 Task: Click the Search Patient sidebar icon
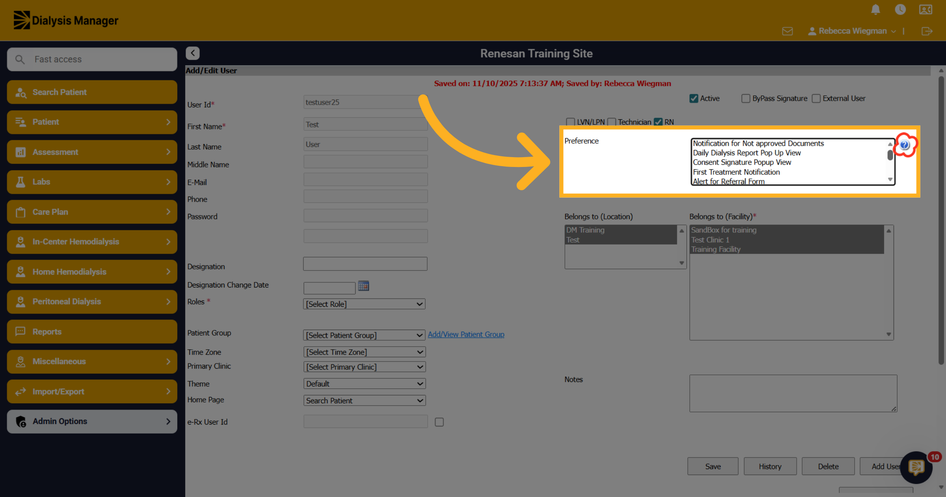pos(20,93)
